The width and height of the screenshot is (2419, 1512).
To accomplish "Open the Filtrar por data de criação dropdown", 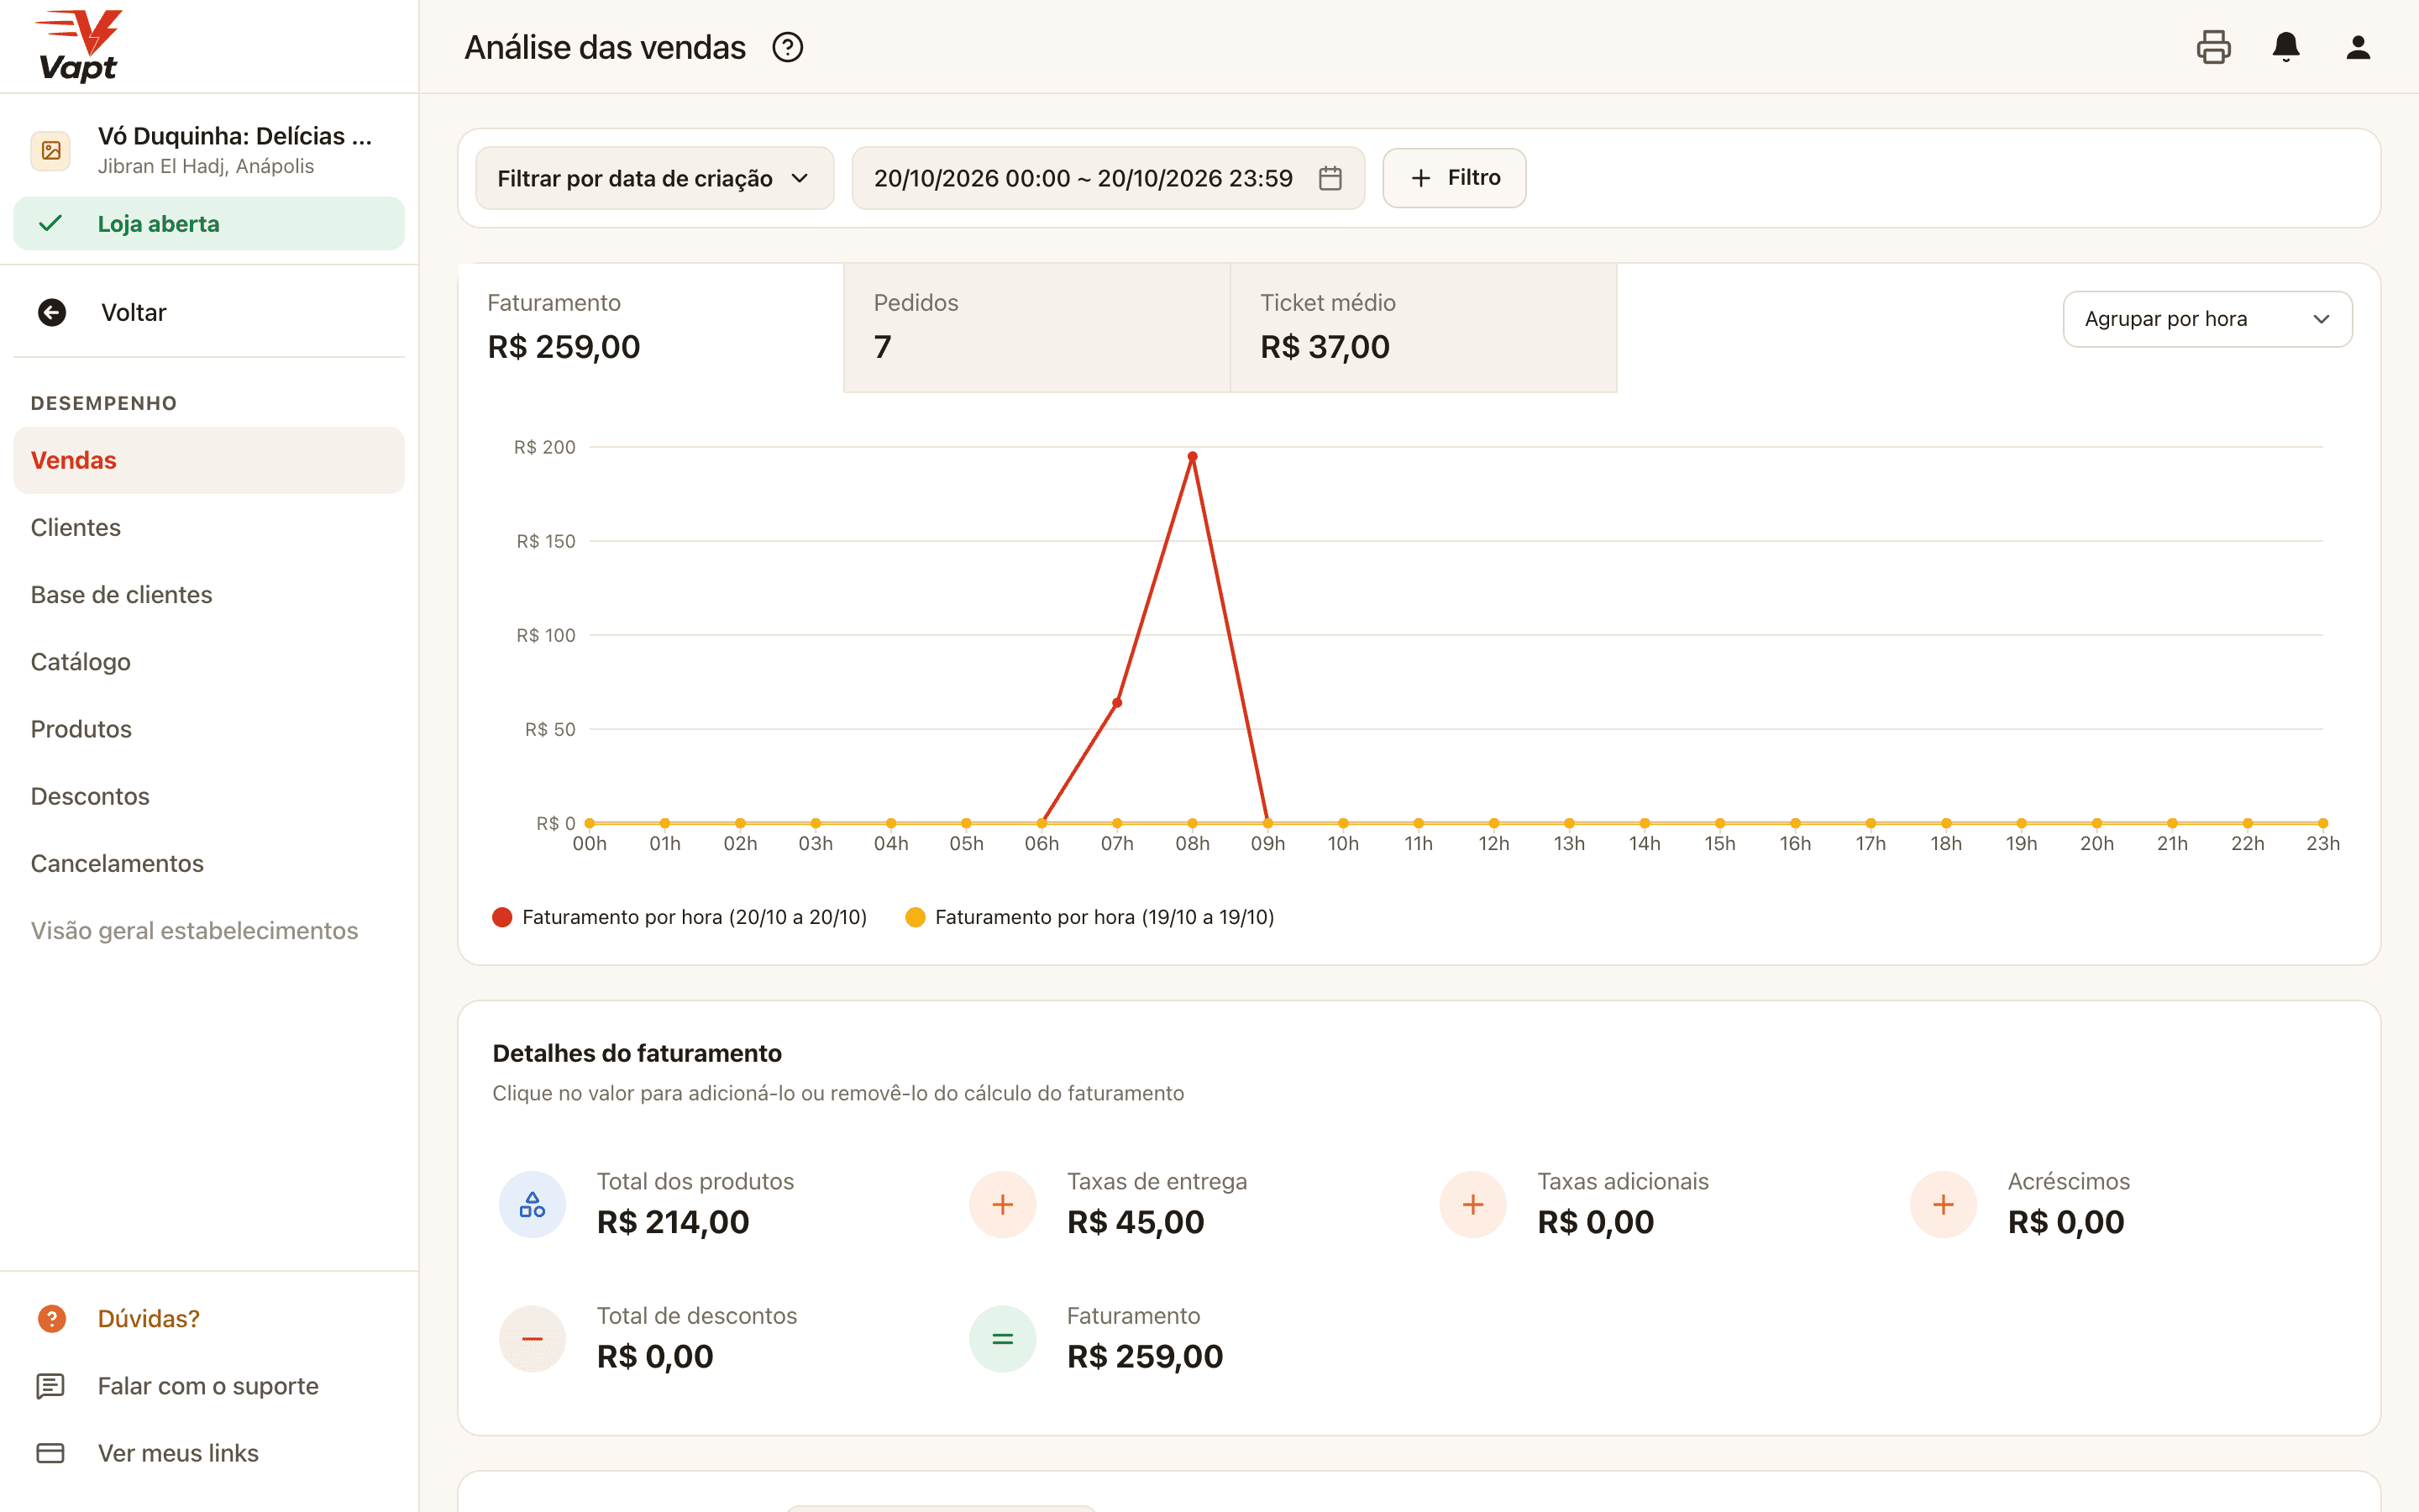I will tap(655, 178).
